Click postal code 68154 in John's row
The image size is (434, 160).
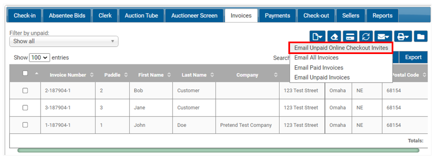point(405,125)
